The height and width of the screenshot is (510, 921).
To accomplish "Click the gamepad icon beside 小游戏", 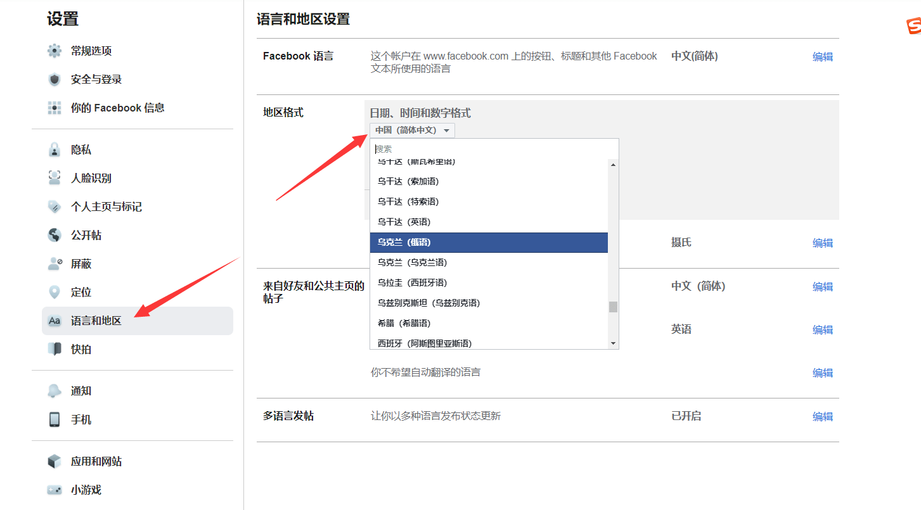I will click(x=55, y=490).
